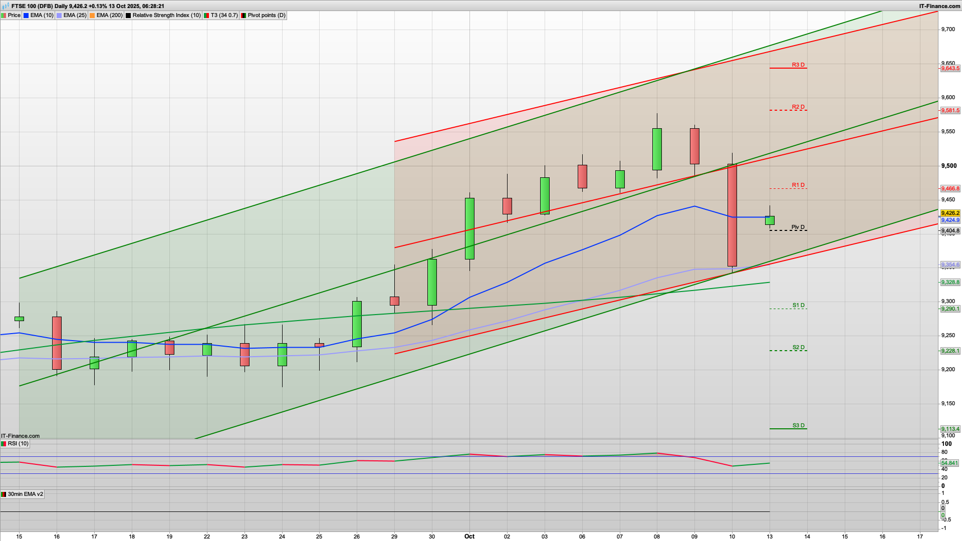Click the candlestick chart icon beside FTSE 100
The image size is (962, 541).
[x=6, y=6]
